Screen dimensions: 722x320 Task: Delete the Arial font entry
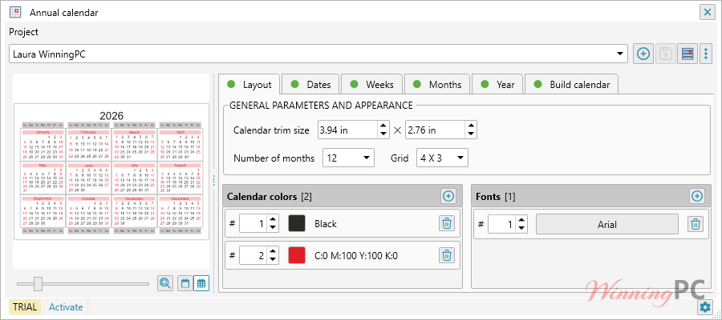point(696,224)
